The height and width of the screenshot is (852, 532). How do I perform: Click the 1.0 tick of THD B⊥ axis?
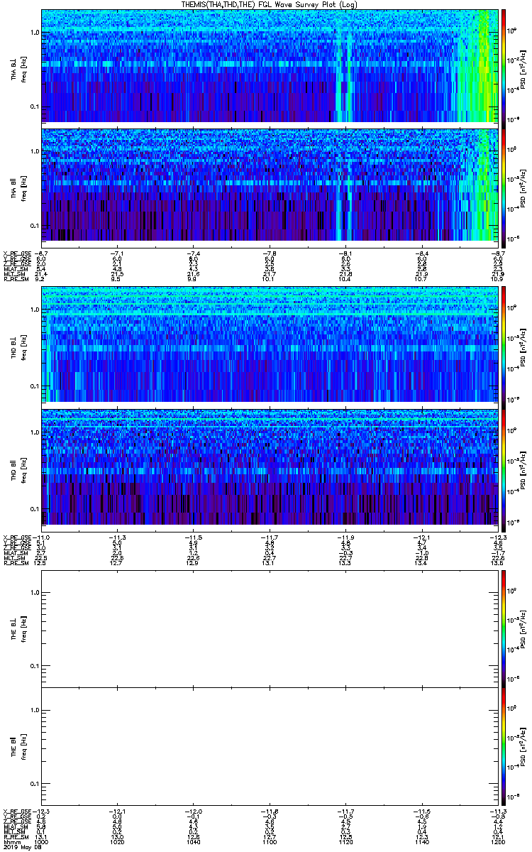point(33,311)
